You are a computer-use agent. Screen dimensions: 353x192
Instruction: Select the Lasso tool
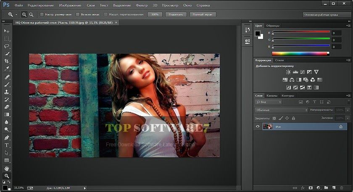(x=6, y=46)
